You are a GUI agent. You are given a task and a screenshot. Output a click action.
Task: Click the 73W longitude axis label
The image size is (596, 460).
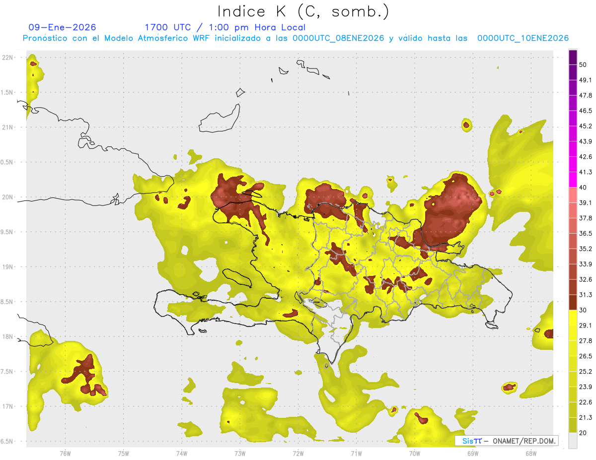pos(239,454)
